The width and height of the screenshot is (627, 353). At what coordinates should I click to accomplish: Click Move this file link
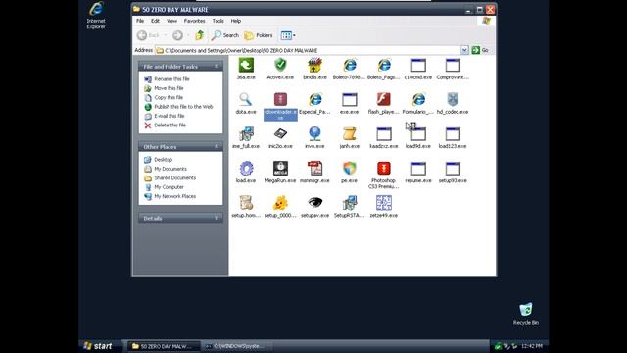169,88
